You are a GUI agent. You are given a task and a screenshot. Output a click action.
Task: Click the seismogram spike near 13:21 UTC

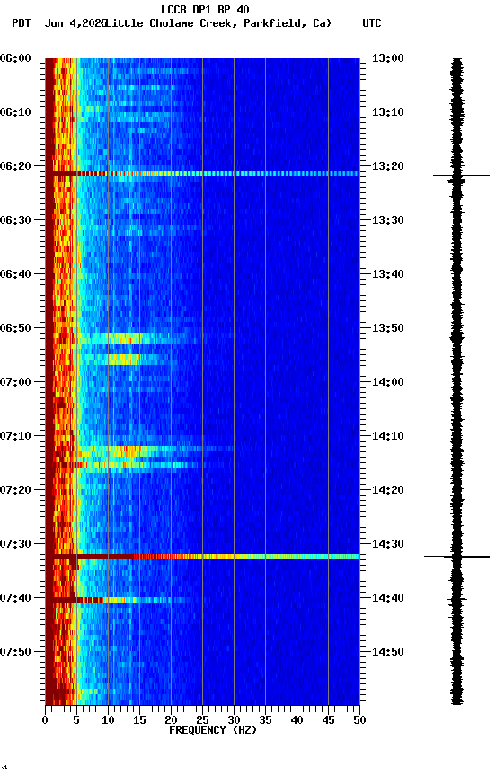[x=461, y=176]
